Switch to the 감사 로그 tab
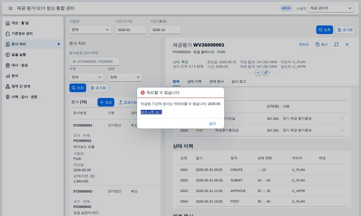This screenshot has width=361, height=216. (239, 81)
